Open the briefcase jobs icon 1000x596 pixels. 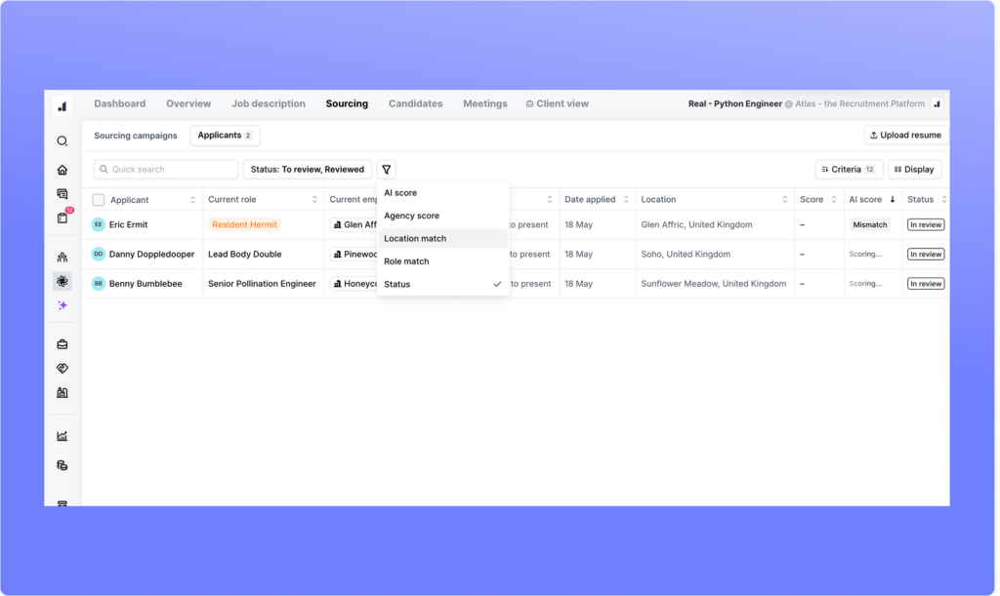(x=62, y=344)
